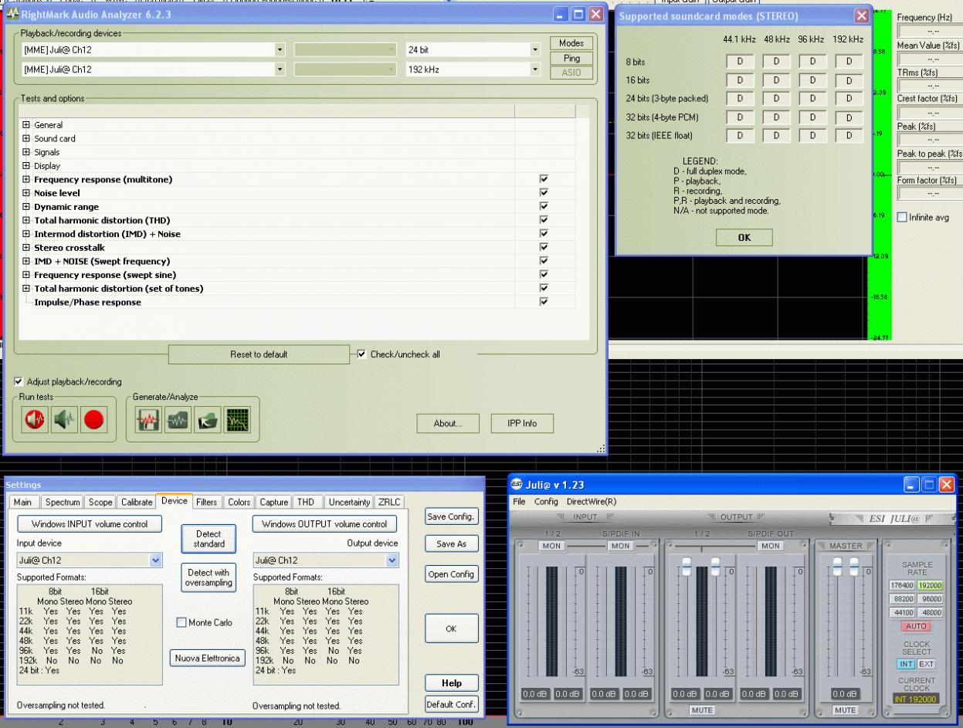
Task: Run playback/recording test red speaker icon
Action: (35, 420)
